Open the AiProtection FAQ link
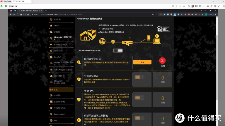 [x=111, y=32]
